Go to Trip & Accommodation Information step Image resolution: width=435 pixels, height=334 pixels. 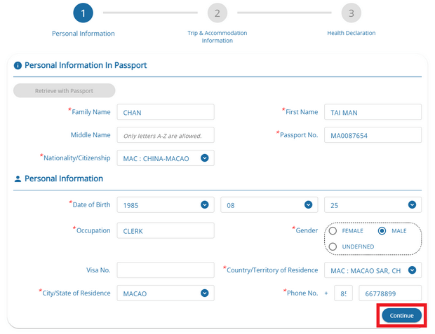(217, 36)
